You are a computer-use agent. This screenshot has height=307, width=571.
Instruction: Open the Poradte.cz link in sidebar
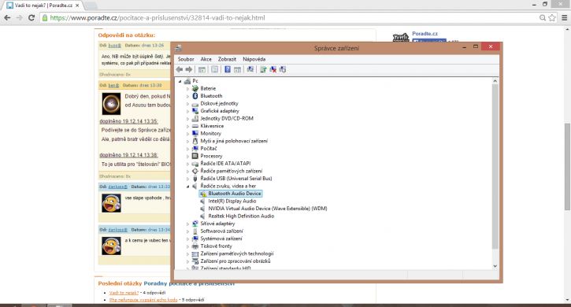coord(425,34)
